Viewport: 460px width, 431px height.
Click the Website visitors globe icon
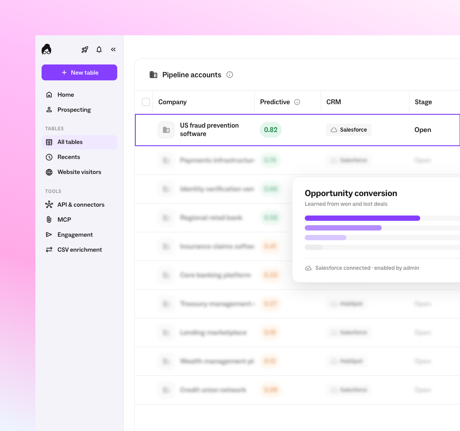pos(49,172)
